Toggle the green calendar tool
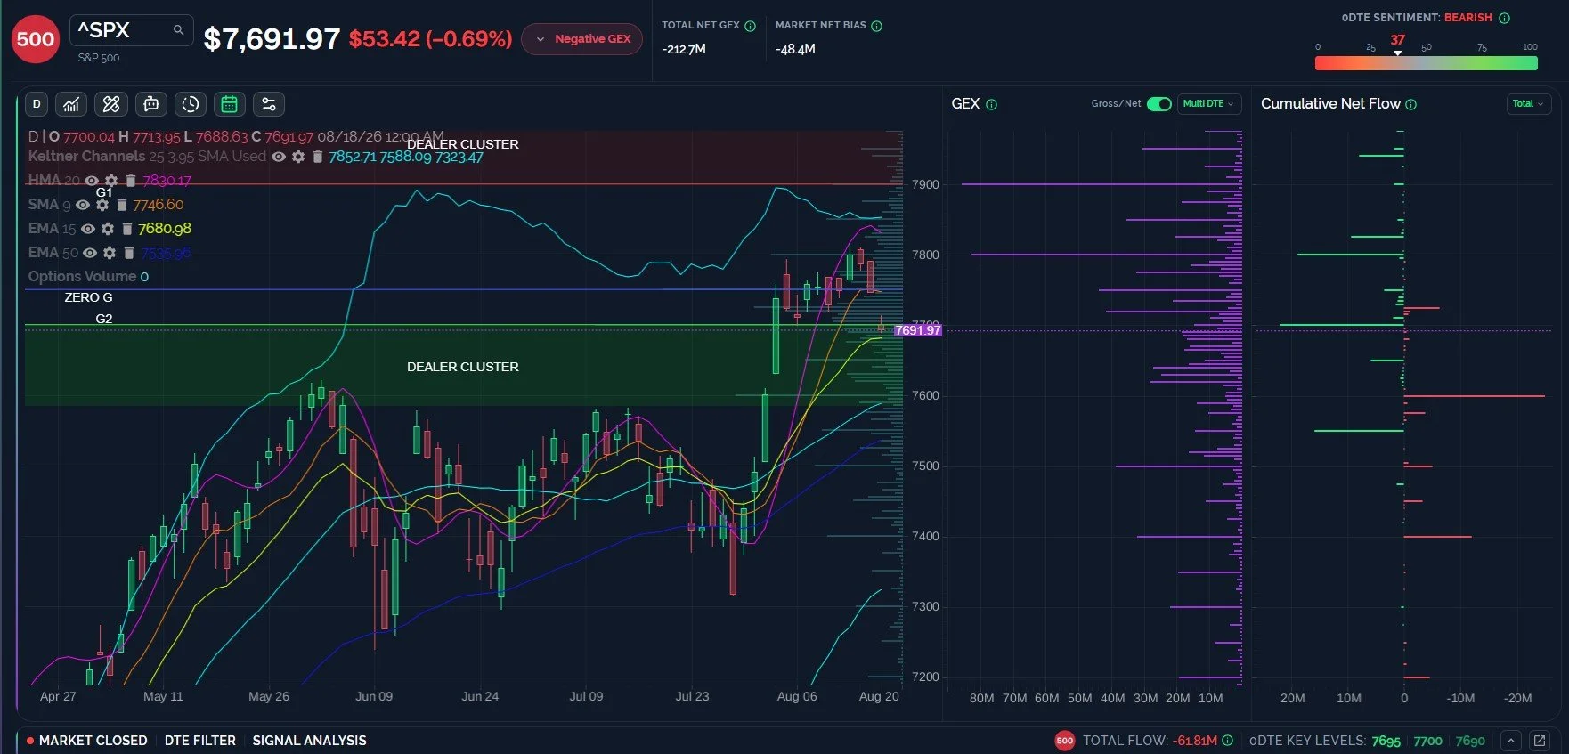This screenshot has width=1569, height=754. 229,104
